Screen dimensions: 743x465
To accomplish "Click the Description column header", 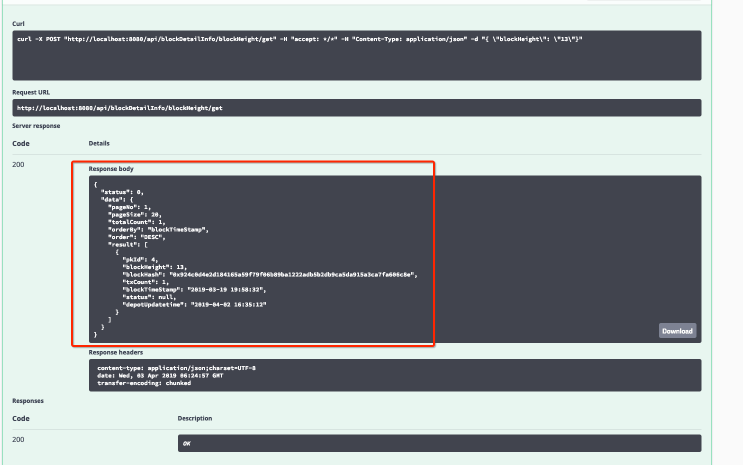I will (x=194, y=418).
